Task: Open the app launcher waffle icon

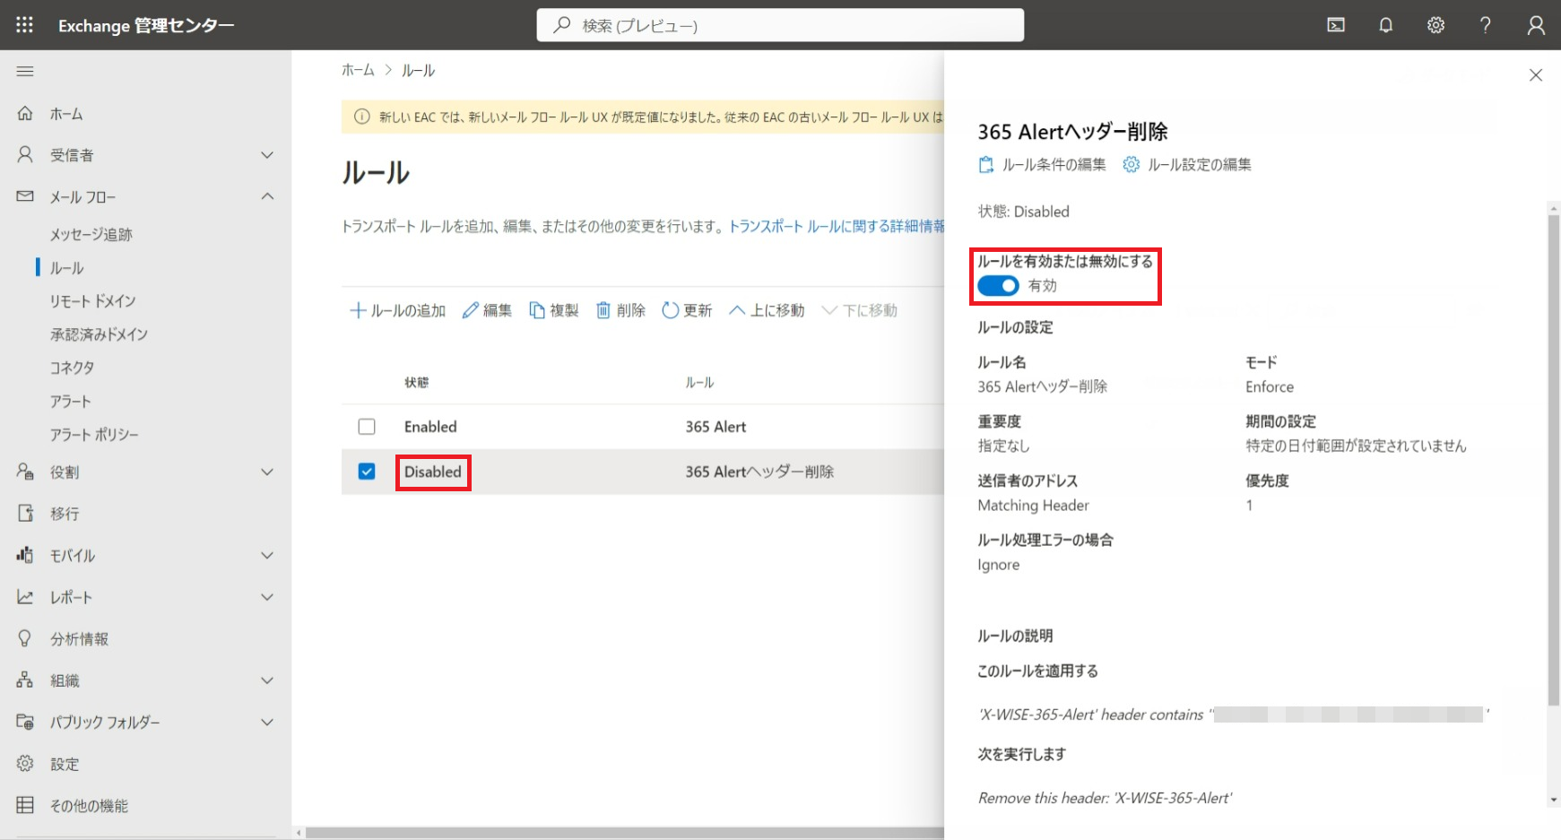Action: [24, 25]
